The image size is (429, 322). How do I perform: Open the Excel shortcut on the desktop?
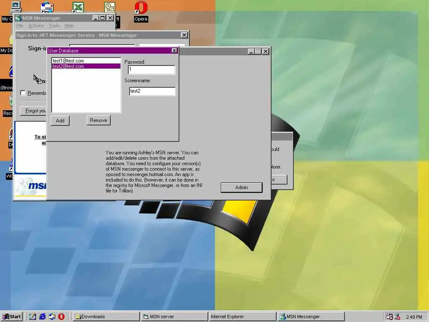(x=78, y=7)
